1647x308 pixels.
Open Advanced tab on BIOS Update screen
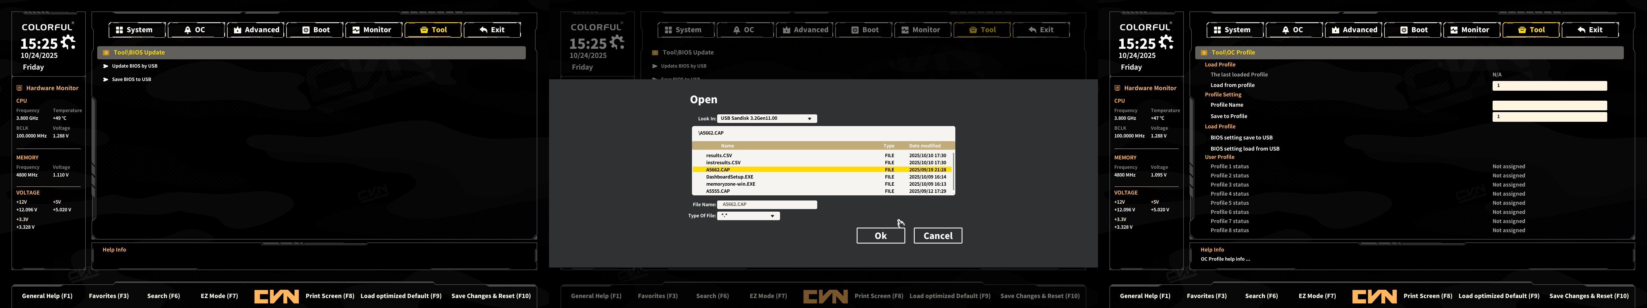coord(256,30)
